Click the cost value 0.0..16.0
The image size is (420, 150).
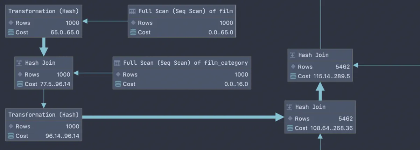coord(236,84)
